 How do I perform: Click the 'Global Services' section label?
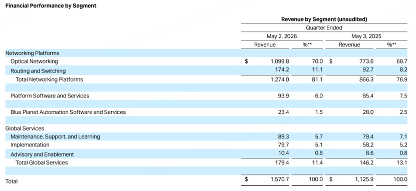tap(25, 128)
